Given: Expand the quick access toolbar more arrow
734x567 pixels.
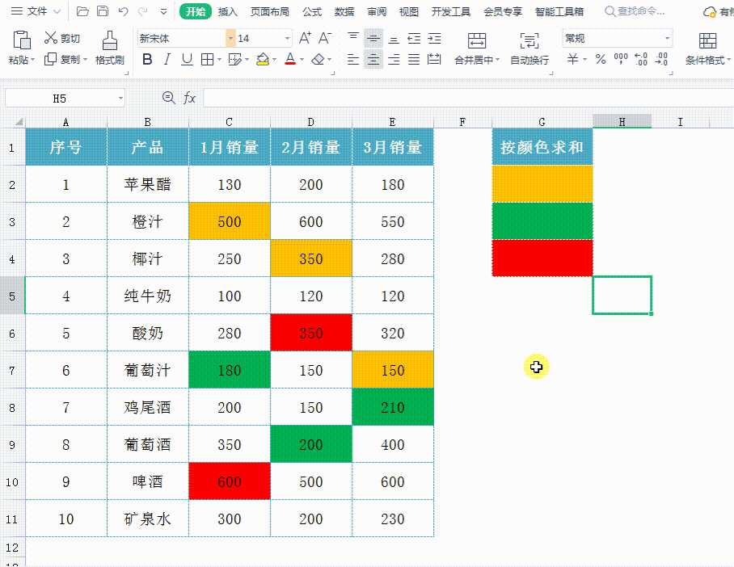Looking at the screenshot, I should pos(163,11).
